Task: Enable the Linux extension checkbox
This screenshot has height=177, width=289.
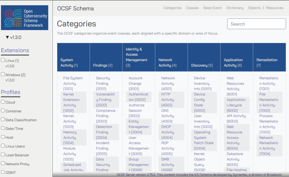Action: pos(3,60)
